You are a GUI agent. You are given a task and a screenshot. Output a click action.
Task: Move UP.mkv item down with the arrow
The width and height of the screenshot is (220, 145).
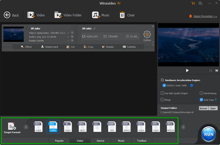(153, 45)
